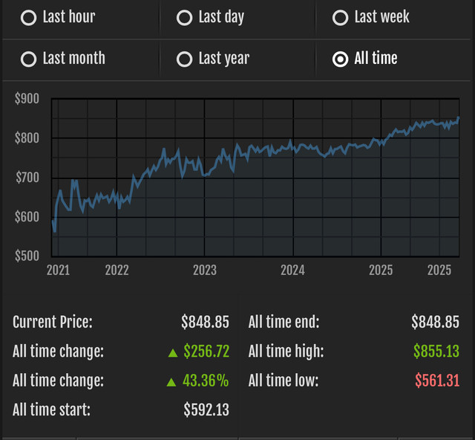Select the All time radio button
475x440 pixels.
(340, 59)
